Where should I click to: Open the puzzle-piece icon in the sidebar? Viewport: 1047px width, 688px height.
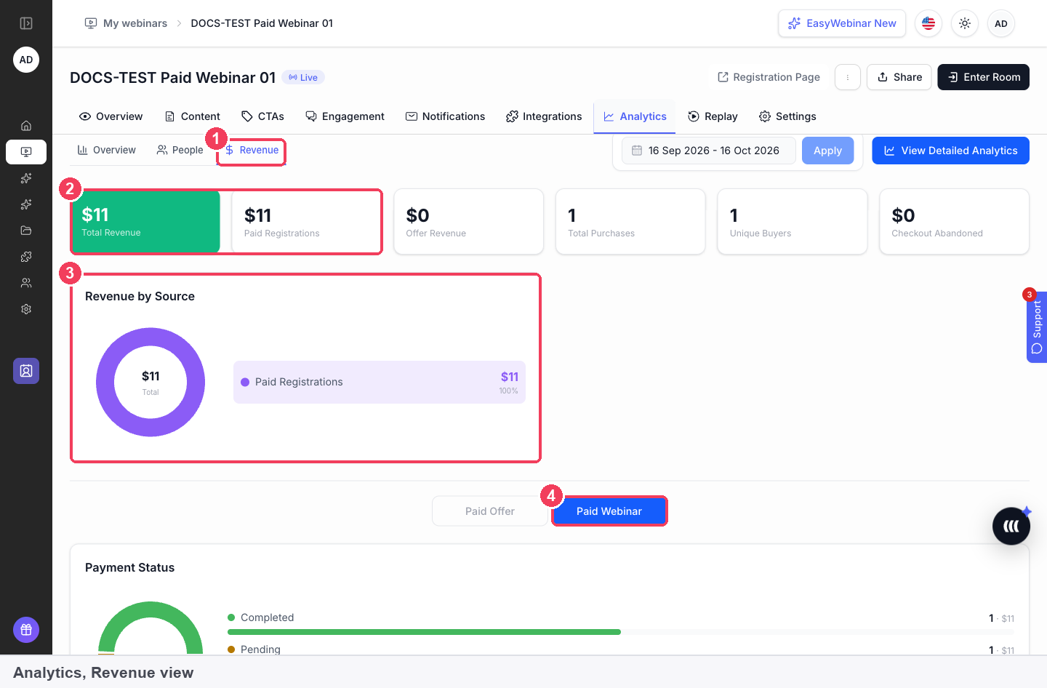[26, 257]
